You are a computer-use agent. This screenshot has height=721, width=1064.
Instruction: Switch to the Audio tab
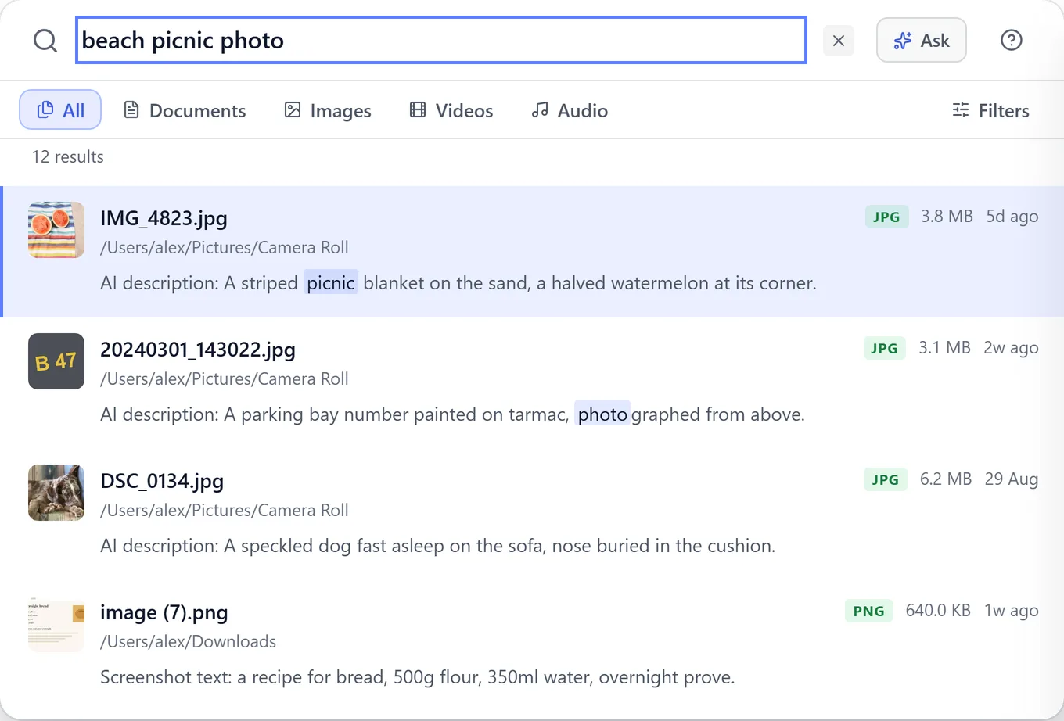(x=570, y=110)
